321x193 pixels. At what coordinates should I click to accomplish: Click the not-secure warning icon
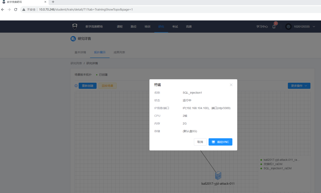pos(24,10)
